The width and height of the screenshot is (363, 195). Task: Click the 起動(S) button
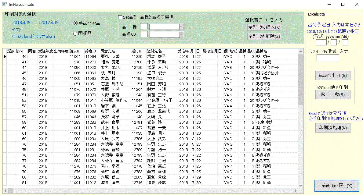(333, 94)
